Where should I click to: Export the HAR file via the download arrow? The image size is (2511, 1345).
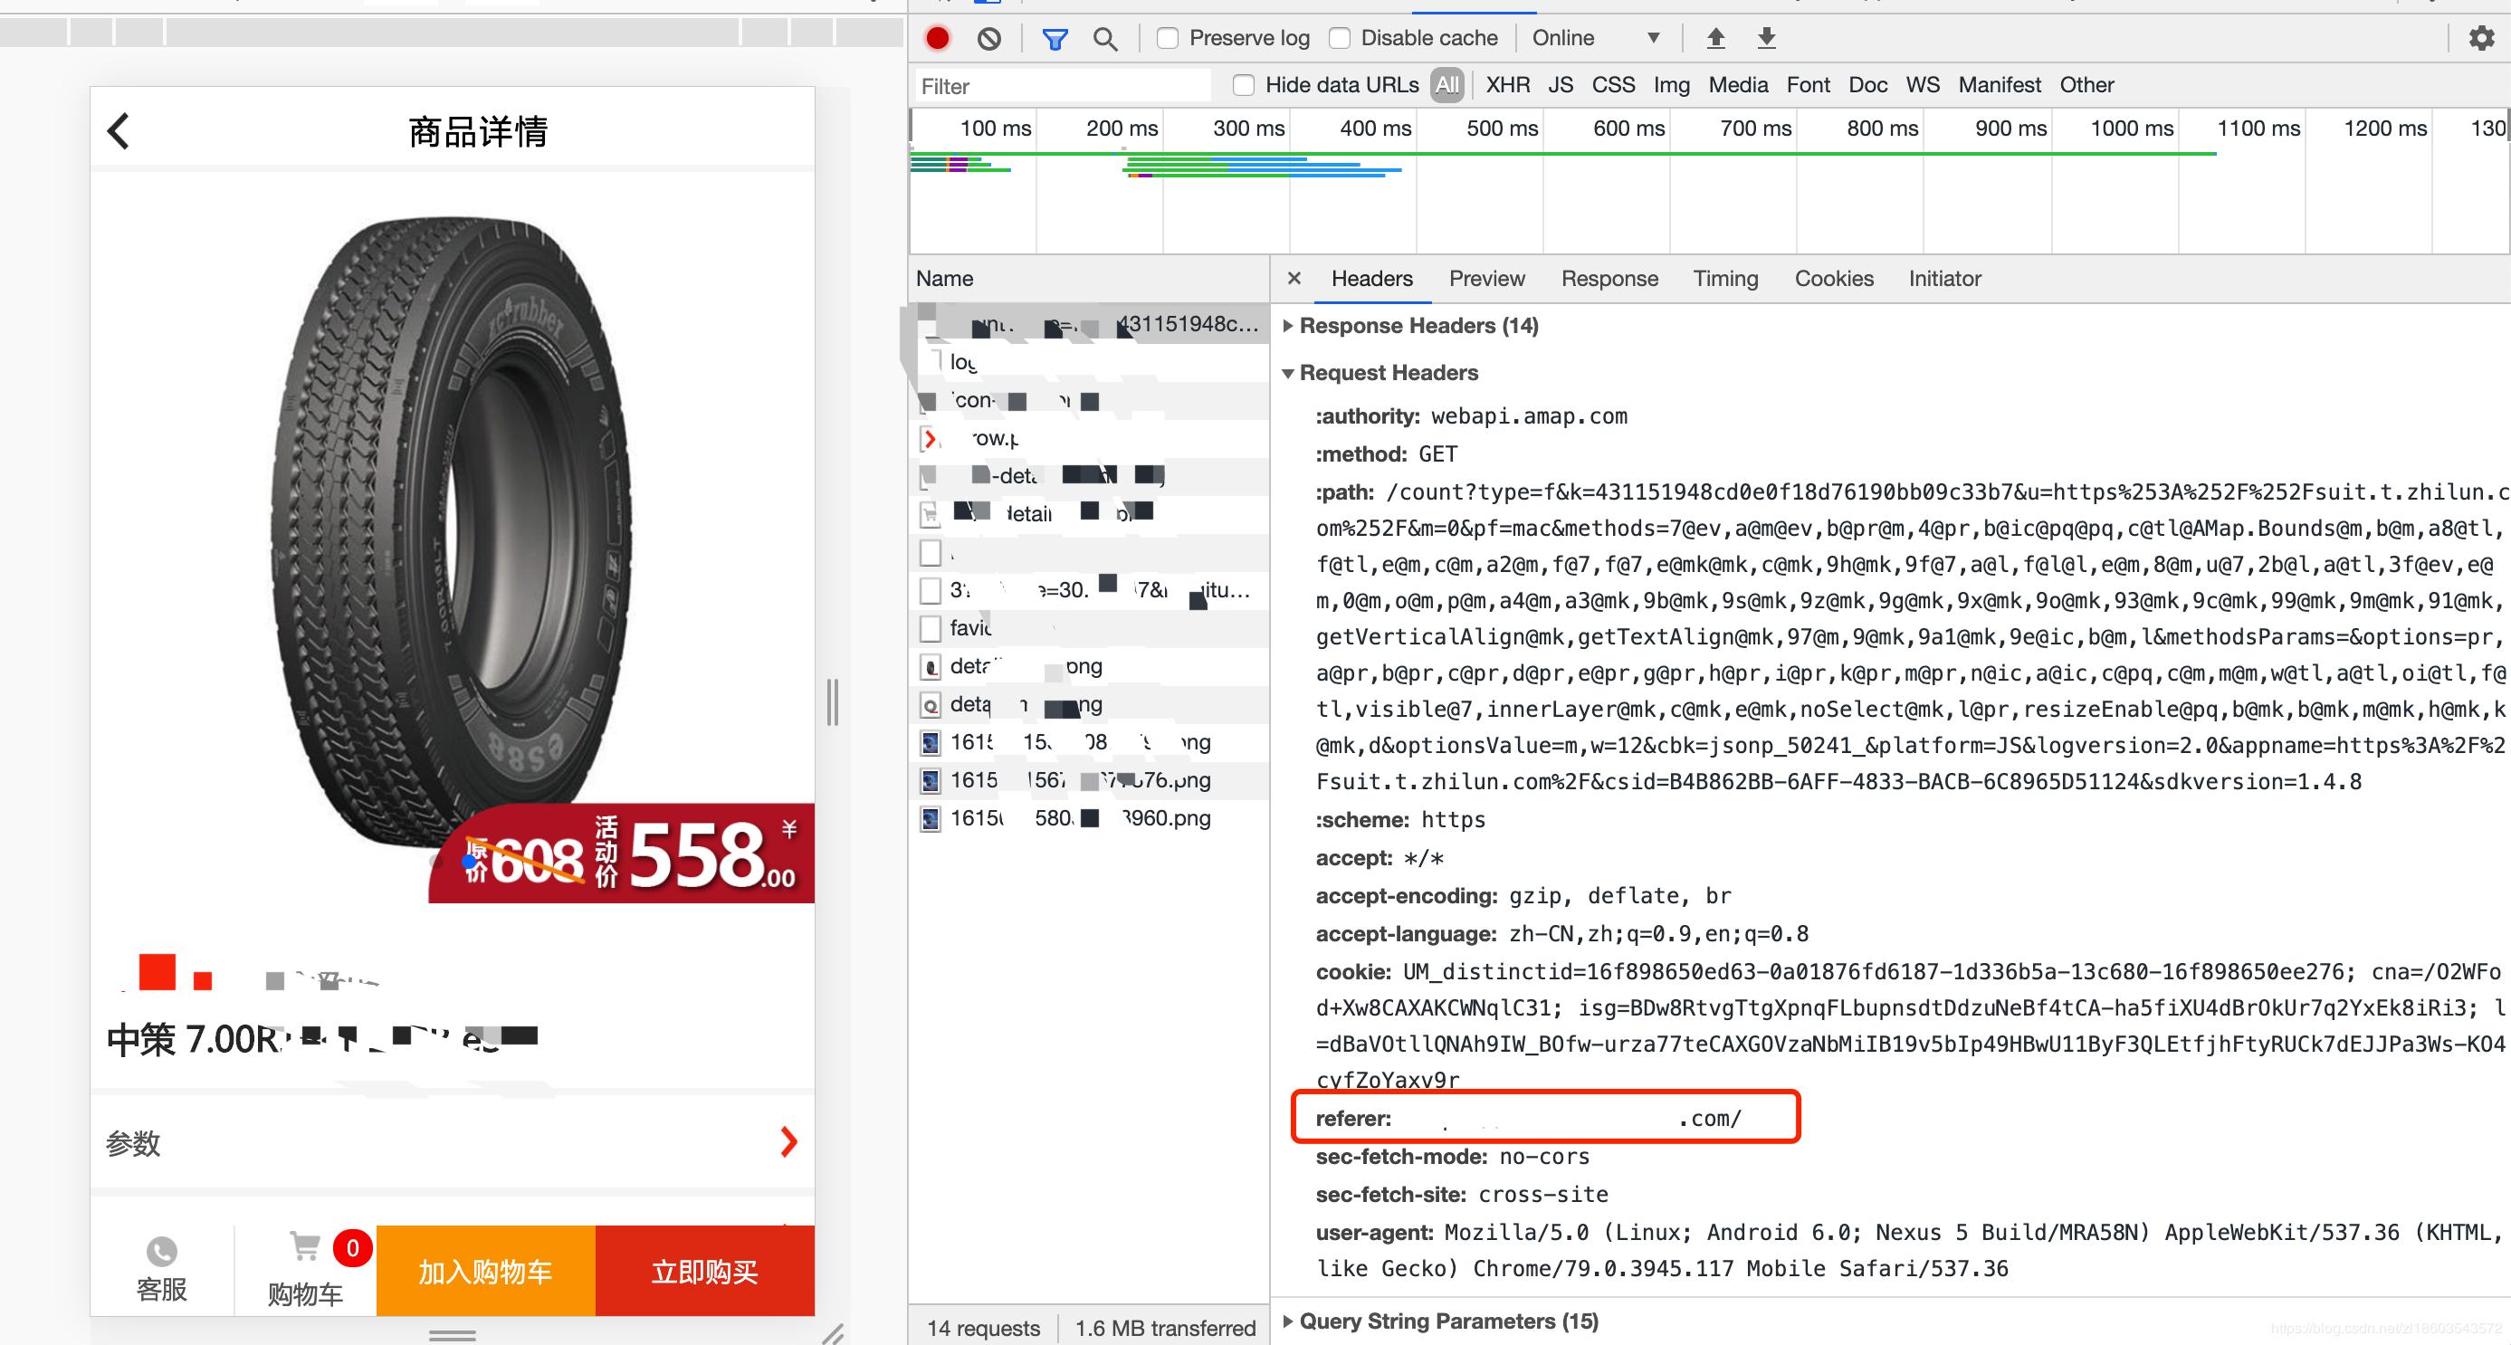point(1766,38)
